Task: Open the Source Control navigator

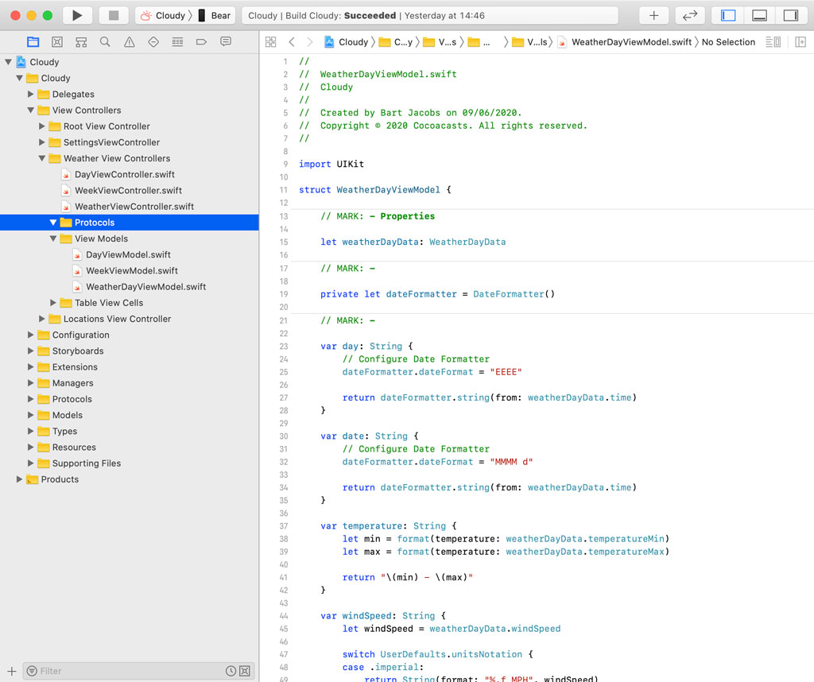Action: point(57,42)
